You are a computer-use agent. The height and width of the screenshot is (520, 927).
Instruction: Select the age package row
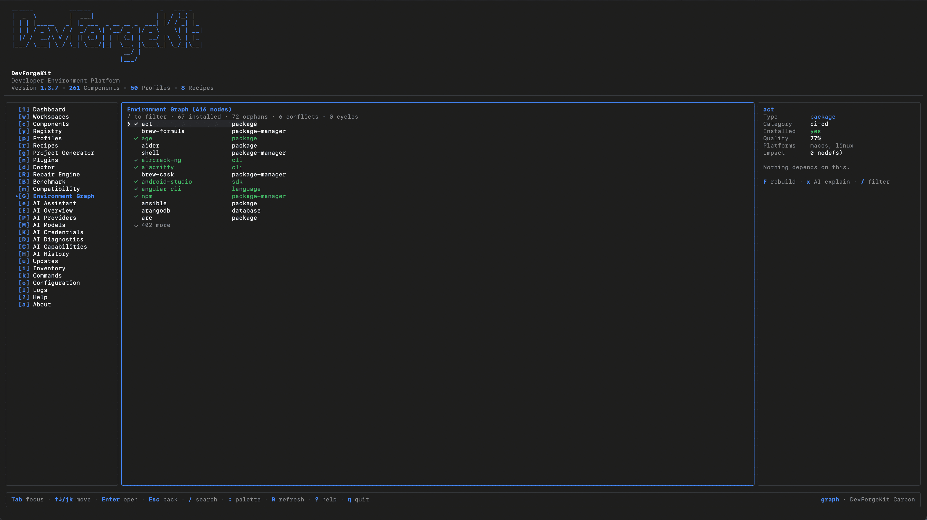point(195,138)
